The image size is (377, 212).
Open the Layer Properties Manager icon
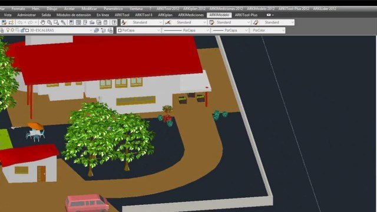pos(1,30)
